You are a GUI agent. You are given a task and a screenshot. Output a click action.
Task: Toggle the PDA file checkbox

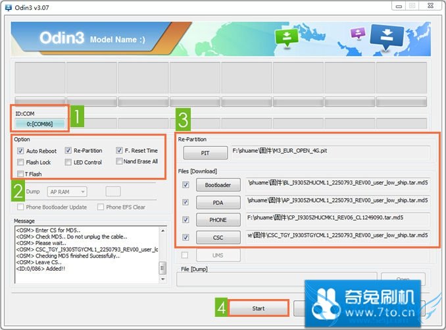[x=186, y=202]
